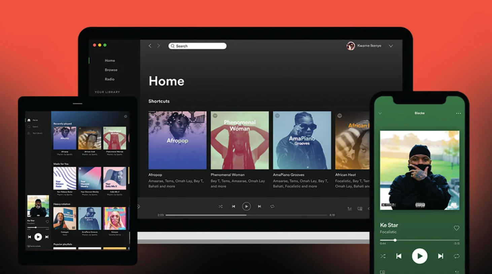Open Kwame Ikenye profile avatar
This screenshot has height=274, width=492.
tap(351, 46)
